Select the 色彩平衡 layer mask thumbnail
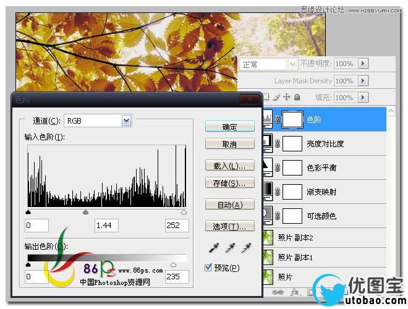This screenshot has width=408, height=309. [292, 167]
